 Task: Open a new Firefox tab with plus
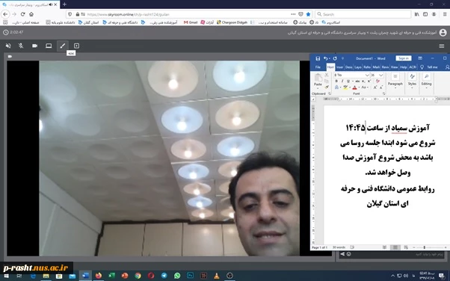coord(64,4)
